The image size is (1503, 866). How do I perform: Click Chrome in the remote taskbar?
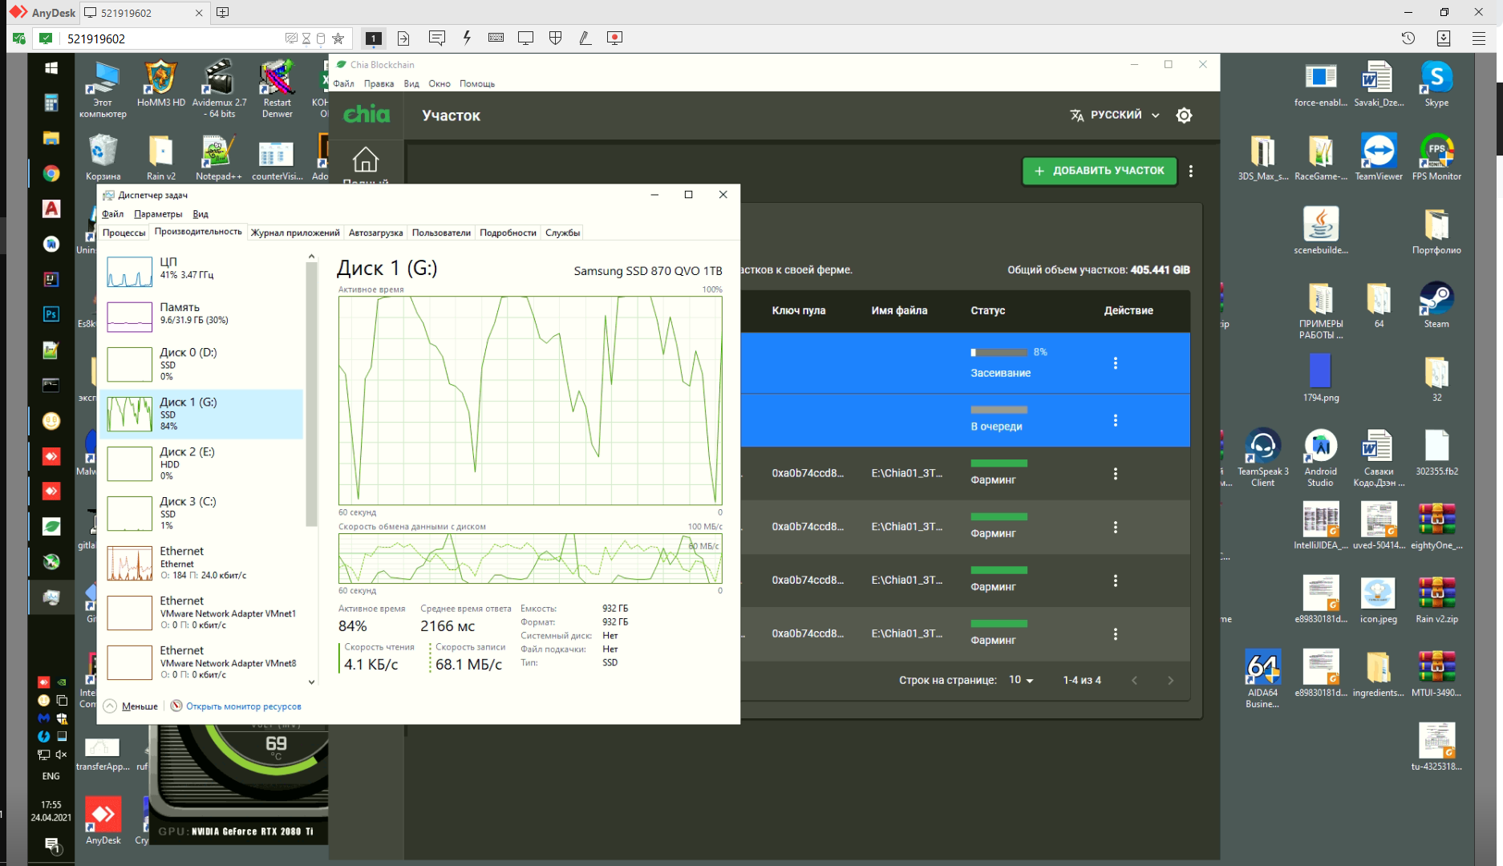(51, 173)
